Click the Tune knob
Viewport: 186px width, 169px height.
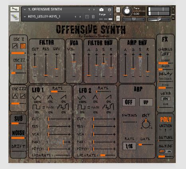(x=127, y=11)
